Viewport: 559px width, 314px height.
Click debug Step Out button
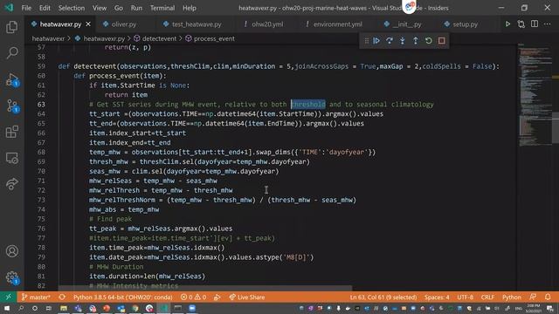416,41
